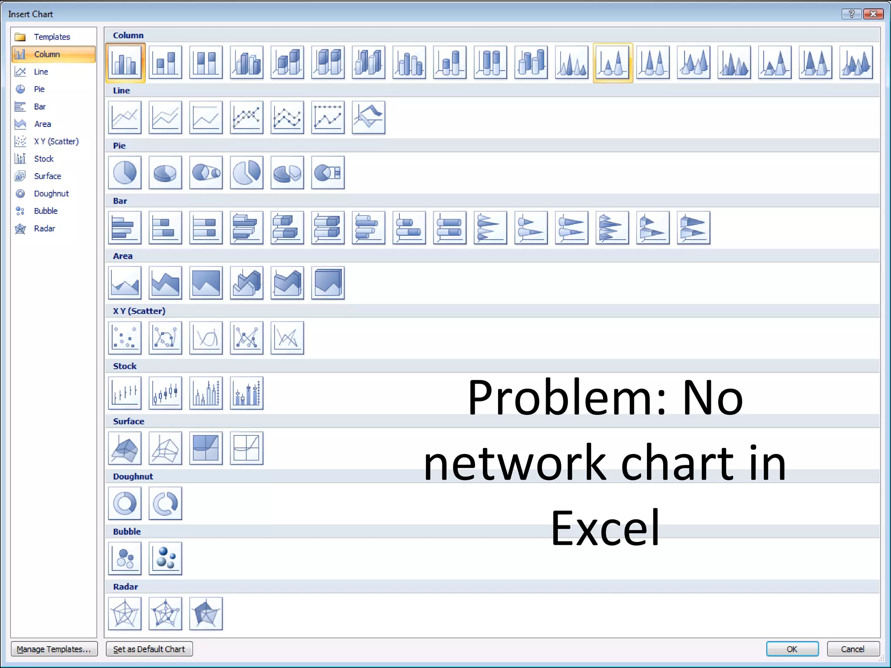Select the Clustered Cylinder column chart
This screenshot has height=668, width=891.
tap(409, 63)
